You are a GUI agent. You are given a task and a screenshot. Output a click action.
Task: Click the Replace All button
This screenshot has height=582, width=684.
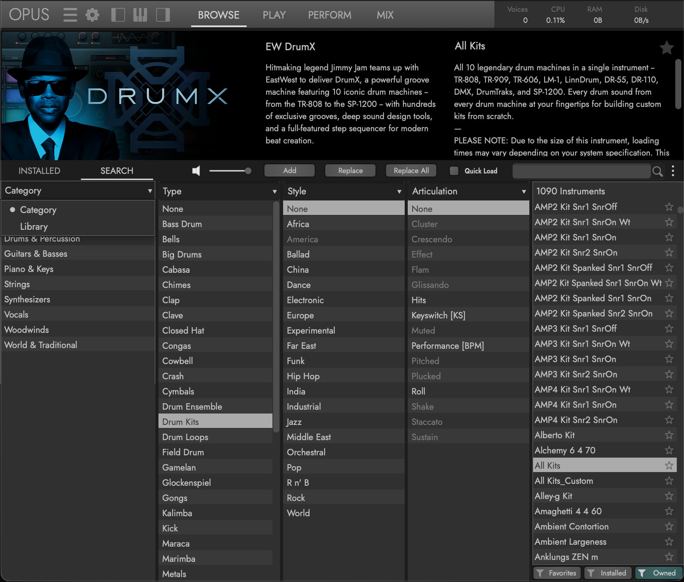tap(411, 170)
